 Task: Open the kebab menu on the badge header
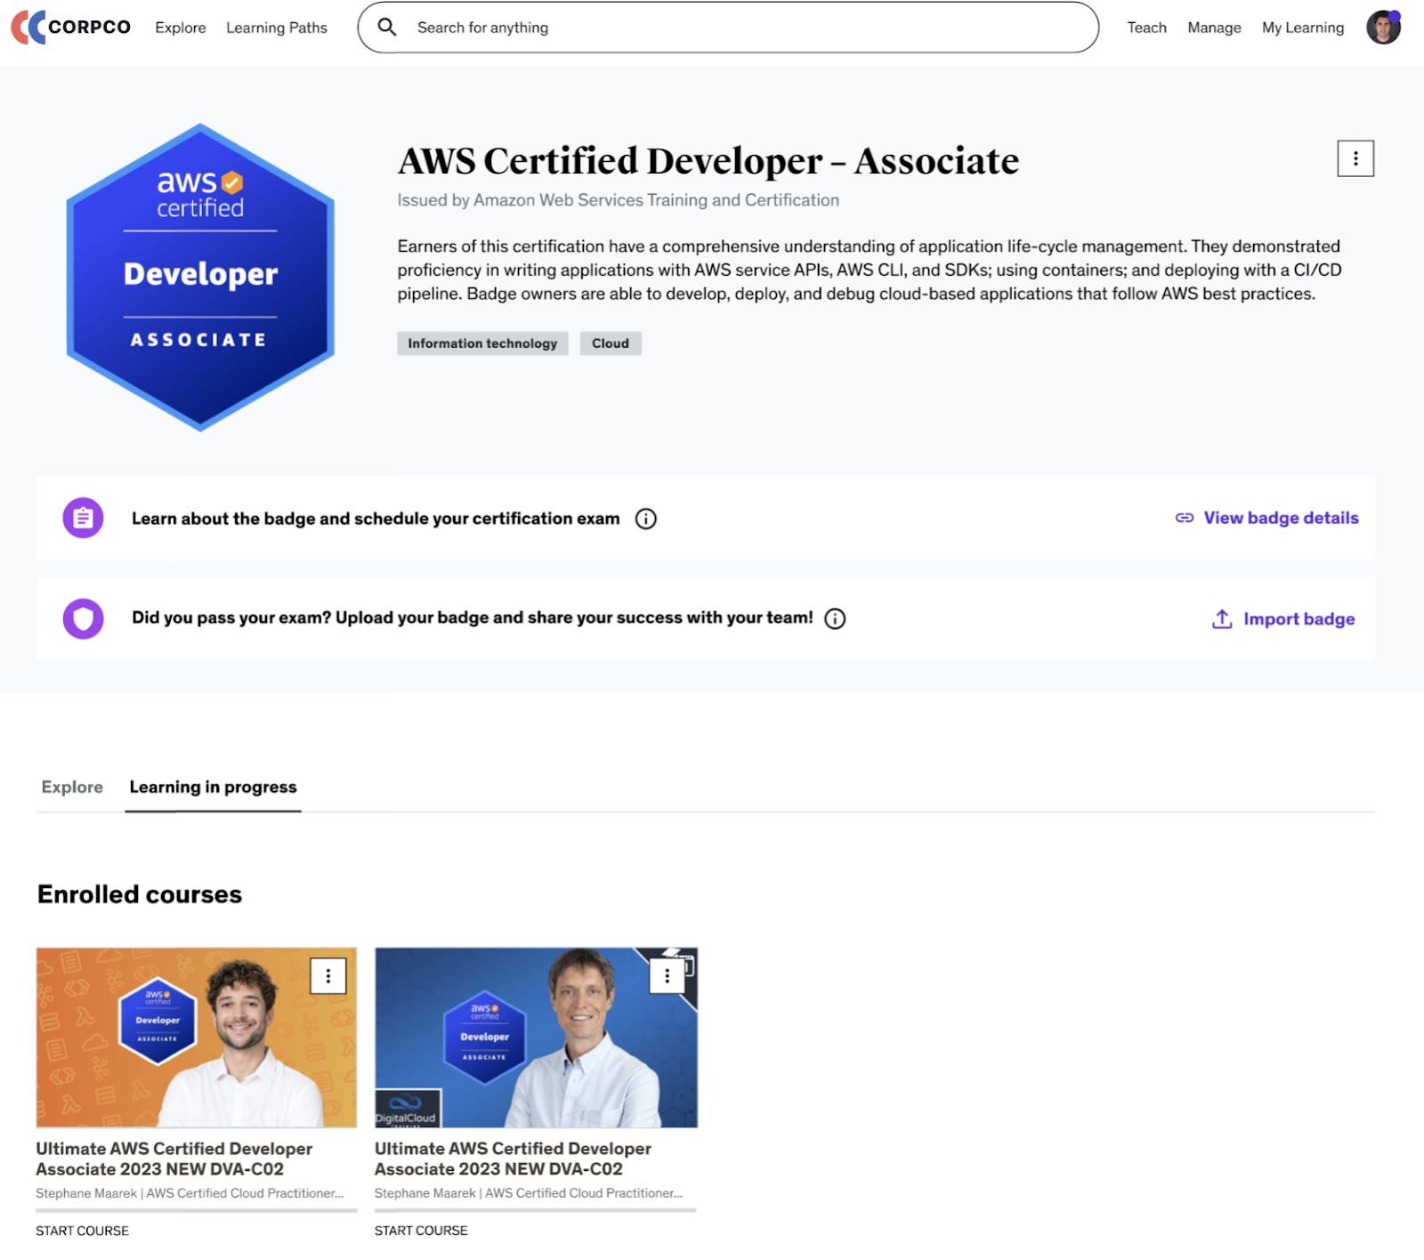(x=1355, y=158)
